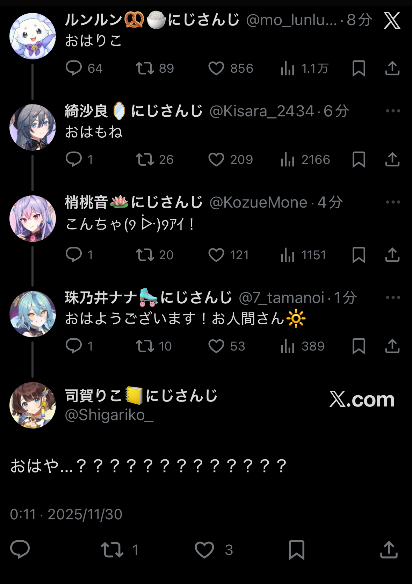
Task: Share the mo_lunlun tweet via upload icon
Action: (x=392, y=69)
